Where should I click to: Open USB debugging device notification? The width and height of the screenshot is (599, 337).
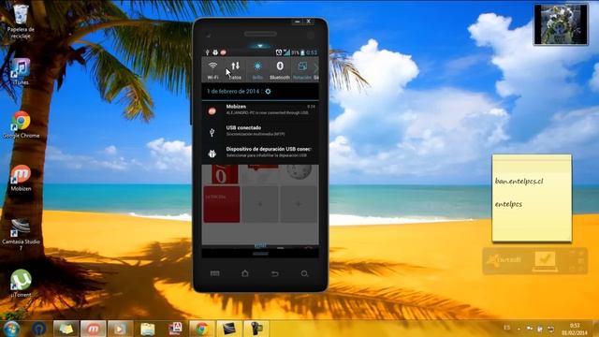[x=260, y=153]
